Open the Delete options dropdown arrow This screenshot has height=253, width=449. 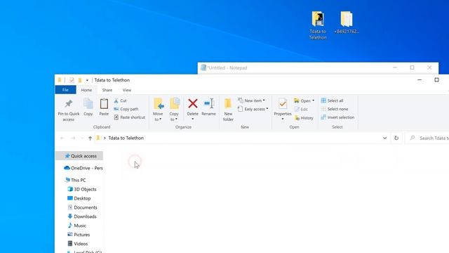(x=193, y=119)
